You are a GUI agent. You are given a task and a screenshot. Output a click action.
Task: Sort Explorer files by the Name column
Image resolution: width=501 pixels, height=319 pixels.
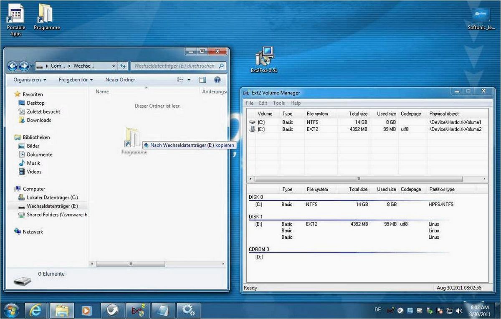click(x=102, y=91)
